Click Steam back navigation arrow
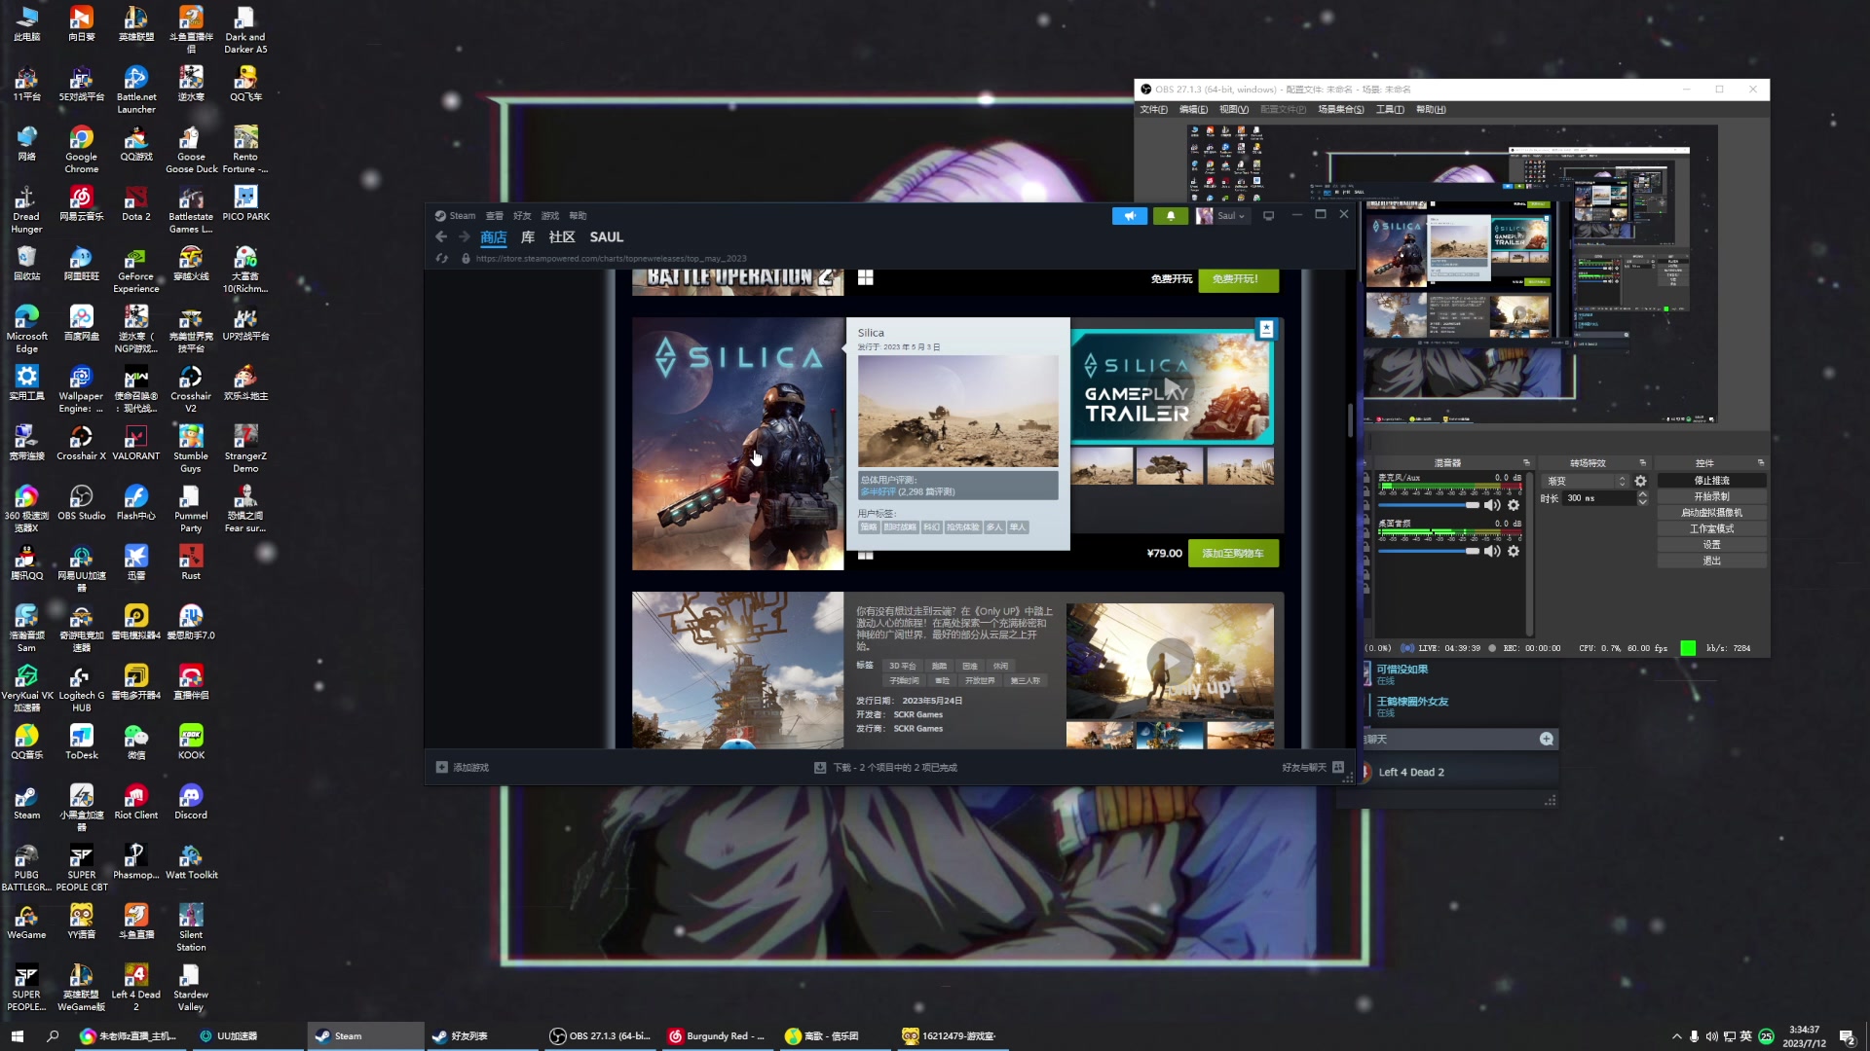The width and height of the screenshot is (1870, 1051). pos(441,236)
